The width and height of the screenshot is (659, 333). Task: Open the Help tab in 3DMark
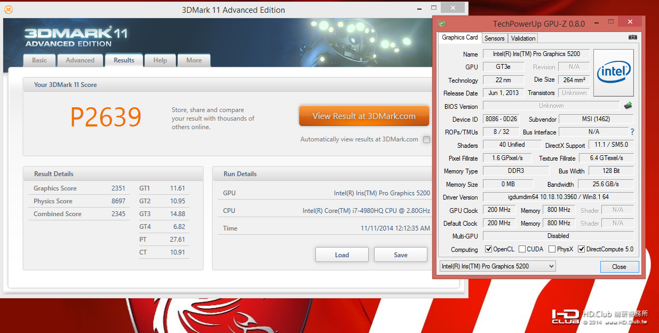pyautogui.click(x=160, y=60)
